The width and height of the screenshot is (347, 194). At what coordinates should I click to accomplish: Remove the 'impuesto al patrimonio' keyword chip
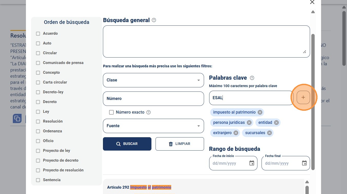tap(260, 112)
